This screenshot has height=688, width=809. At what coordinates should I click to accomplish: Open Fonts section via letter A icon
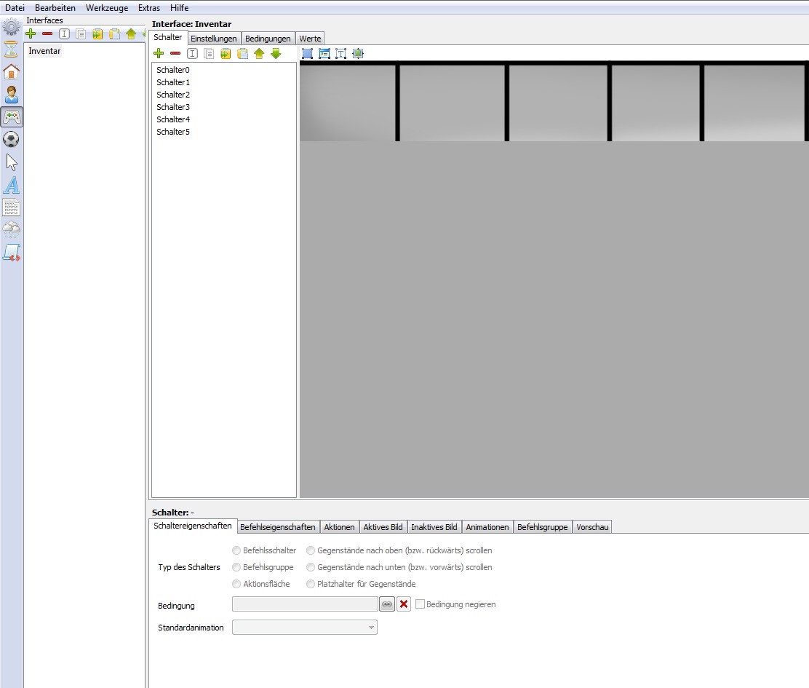coord(12,185)
